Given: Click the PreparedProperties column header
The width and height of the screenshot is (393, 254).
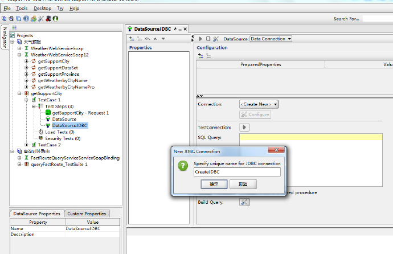Looking at the screenshot, I should tap(261, 64).
